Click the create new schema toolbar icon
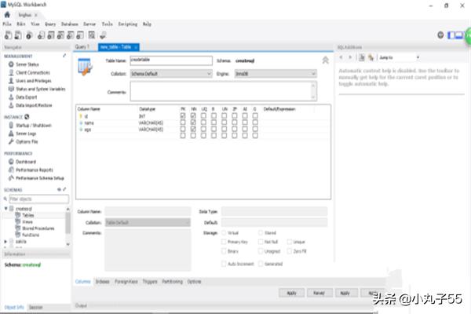The height and width of the screenshot is (314, 471). pos(41,35)
